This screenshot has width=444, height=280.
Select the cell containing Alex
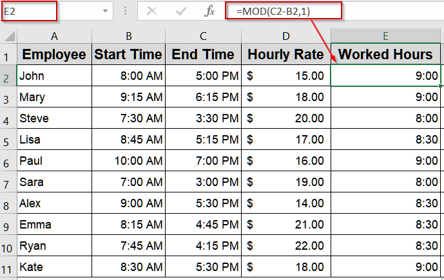click(x=54, y=203)
